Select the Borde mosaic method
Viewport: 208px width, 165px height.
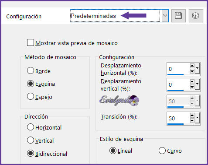tap(31, 70)
